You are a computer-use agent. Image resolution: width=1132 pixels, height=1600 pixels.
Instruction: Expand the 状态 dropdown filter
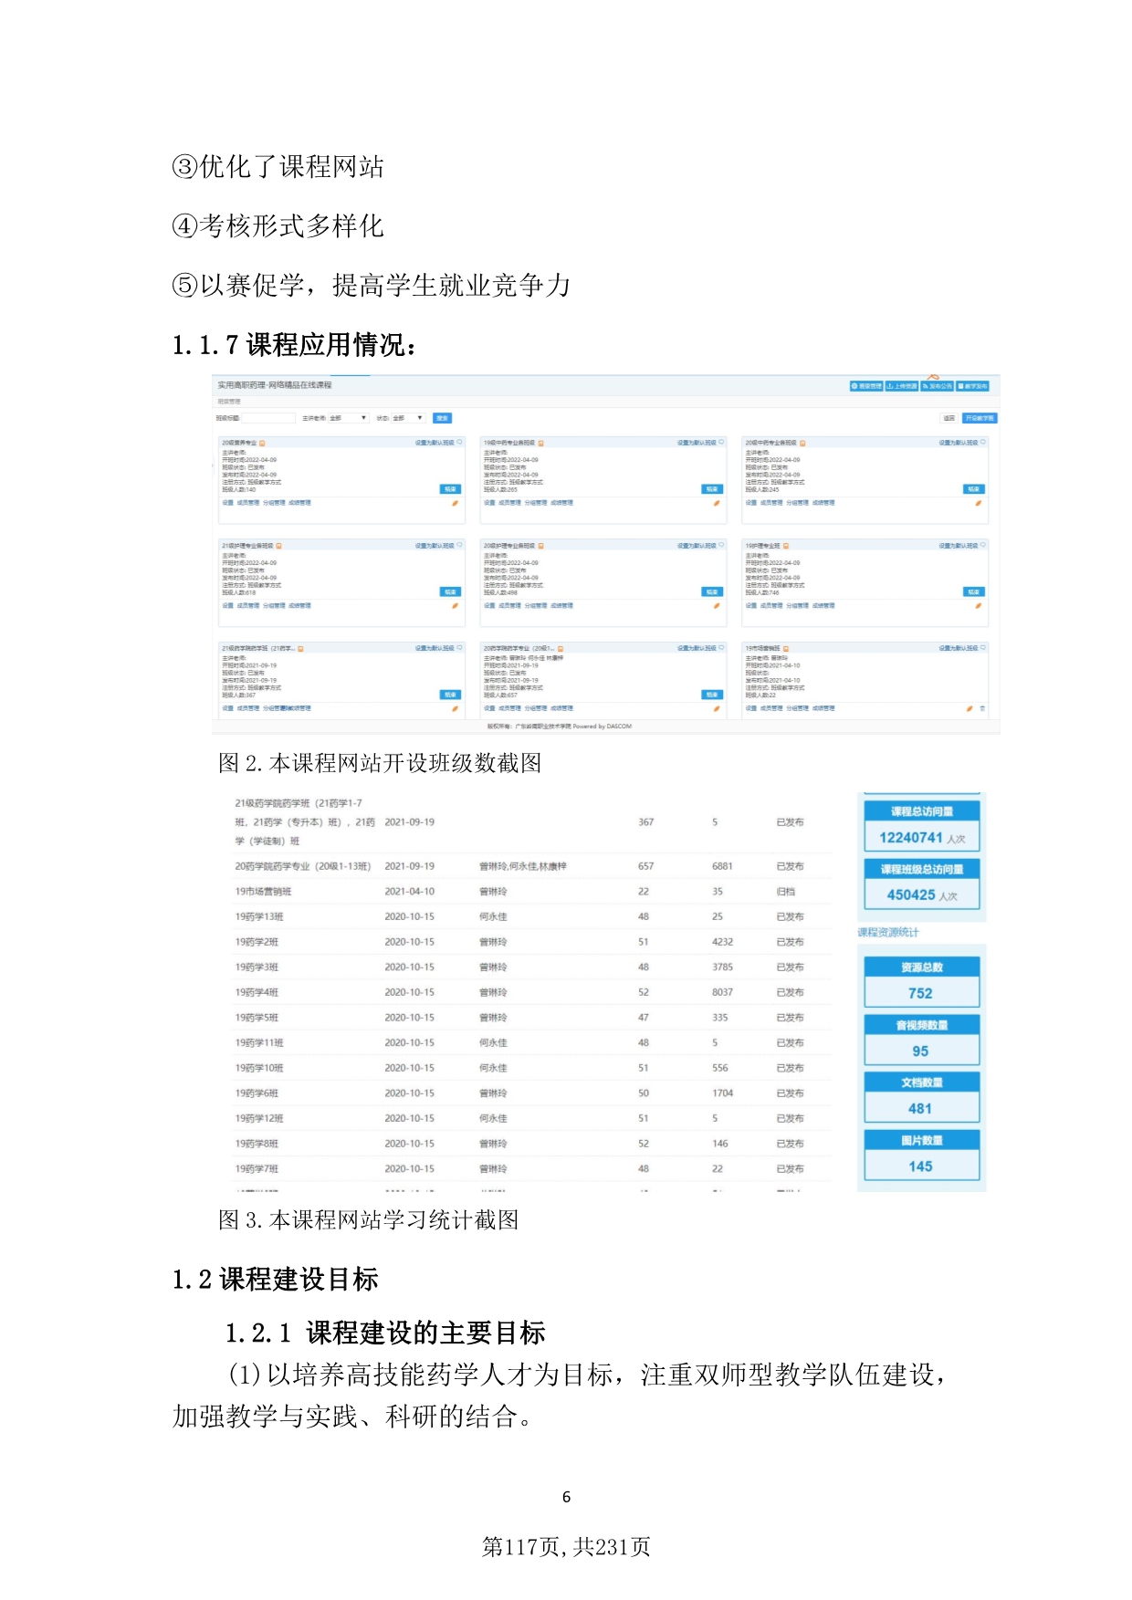(408, 418)
